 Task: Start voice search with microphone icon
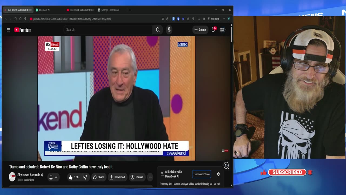coord(169,30)
